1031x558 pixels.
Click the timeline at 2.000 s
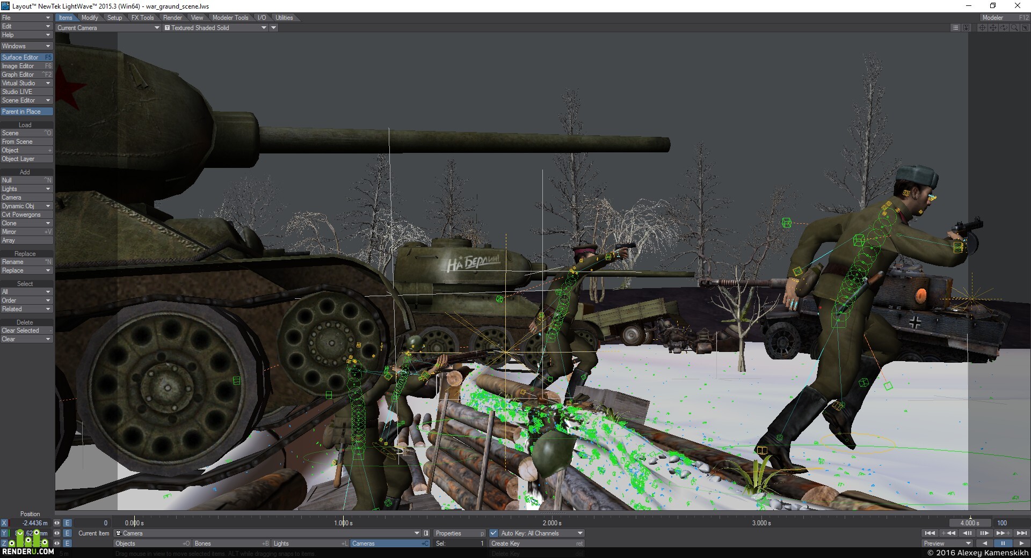pos(552,523)
